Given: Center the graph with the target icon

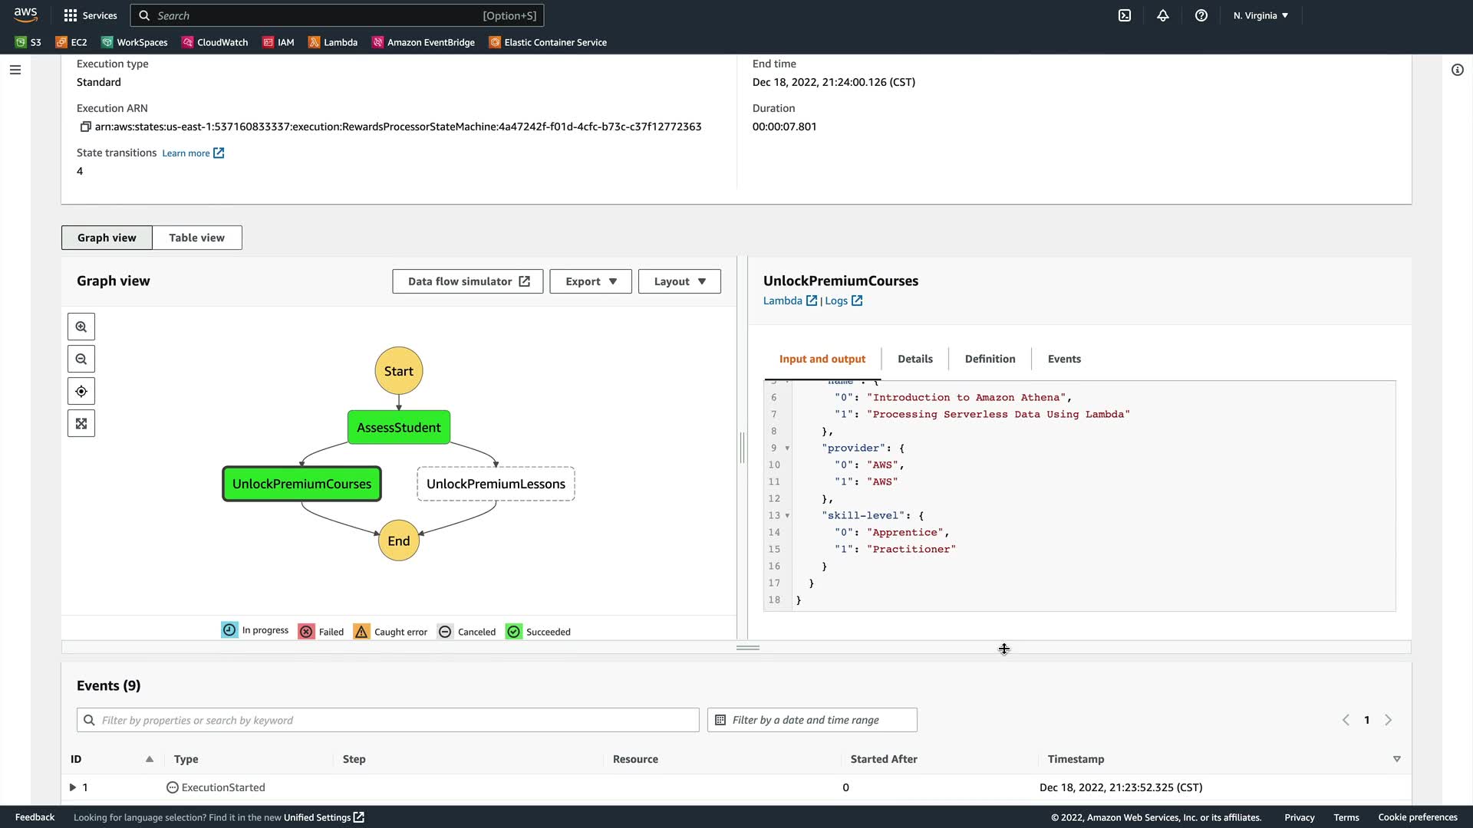Looking at the screenshot, I should 81,392.
